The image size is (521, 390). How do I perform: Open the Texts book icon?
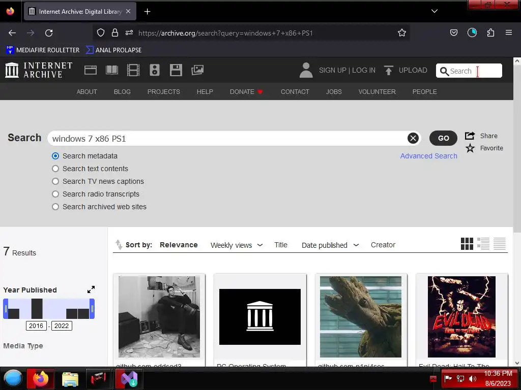click(112, 70)
